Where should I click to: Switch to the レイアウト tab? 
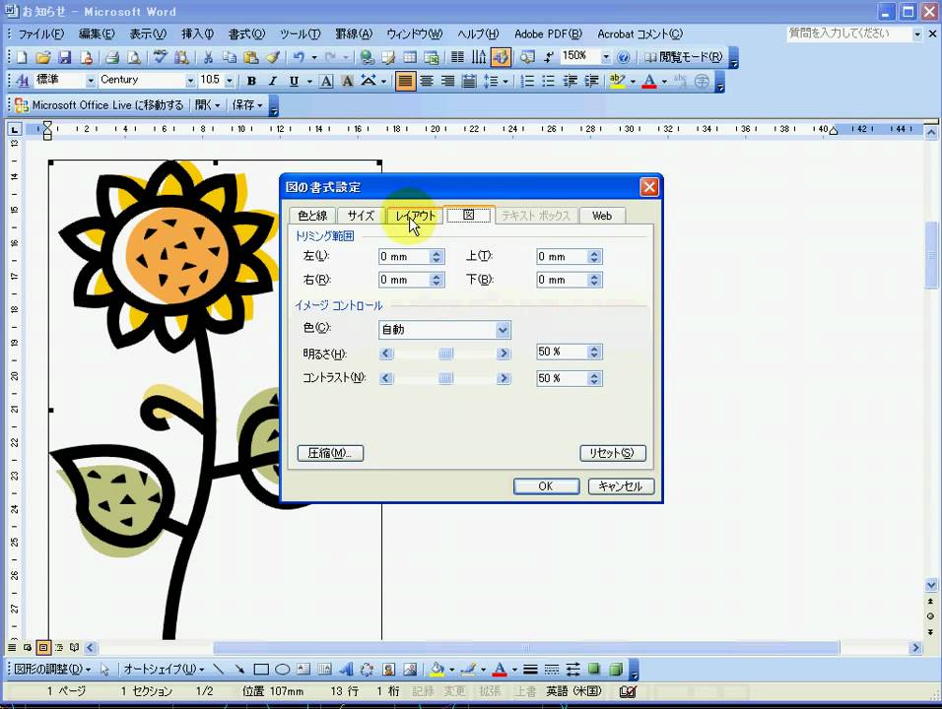(x=415, y=216)
